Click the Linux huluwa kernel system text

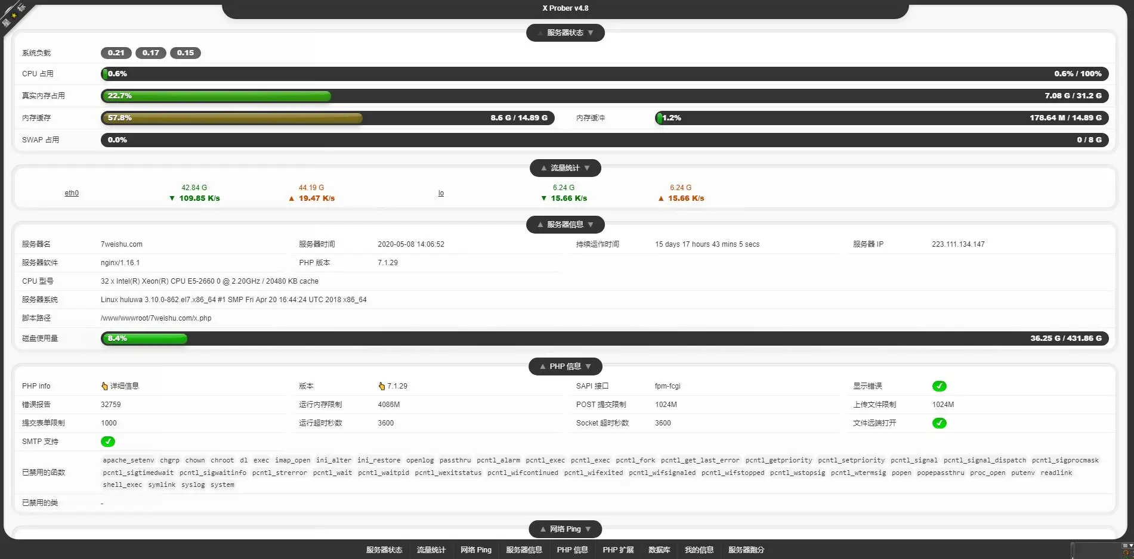[234, 300]
